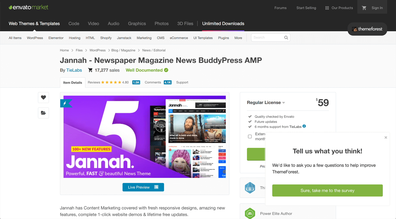Click the TieLabs link in support line

click(295, 127)
